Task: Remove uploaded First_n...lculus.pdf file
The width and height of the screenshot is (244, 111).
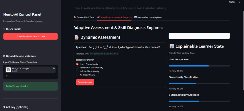Action: pos(54,68)
